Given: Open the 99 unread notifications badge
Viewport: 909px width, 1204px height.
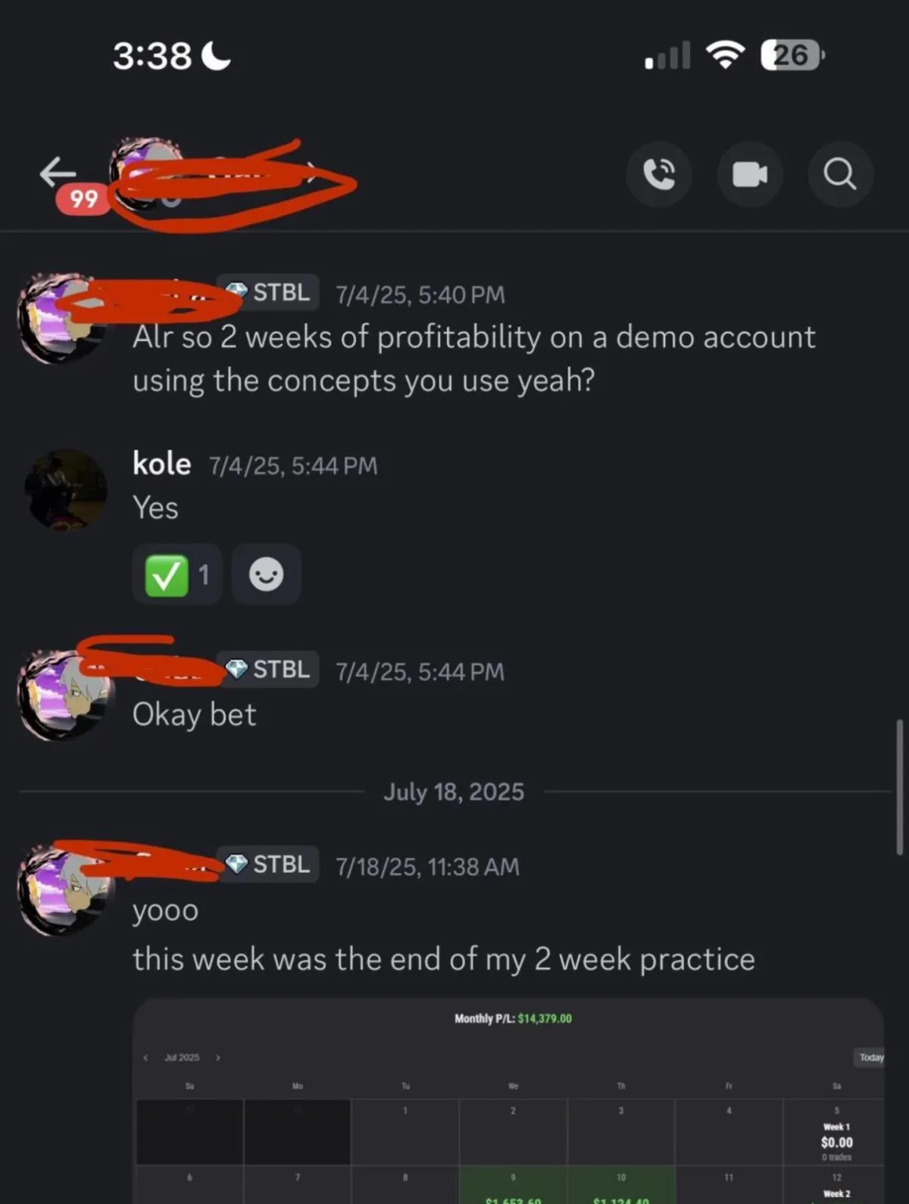Looking at the screenshot, I should coord(83,199).
